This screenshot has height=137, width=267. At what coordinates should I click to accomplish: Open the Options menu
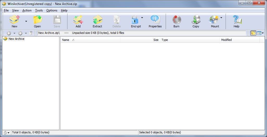(x=52, y=10)
